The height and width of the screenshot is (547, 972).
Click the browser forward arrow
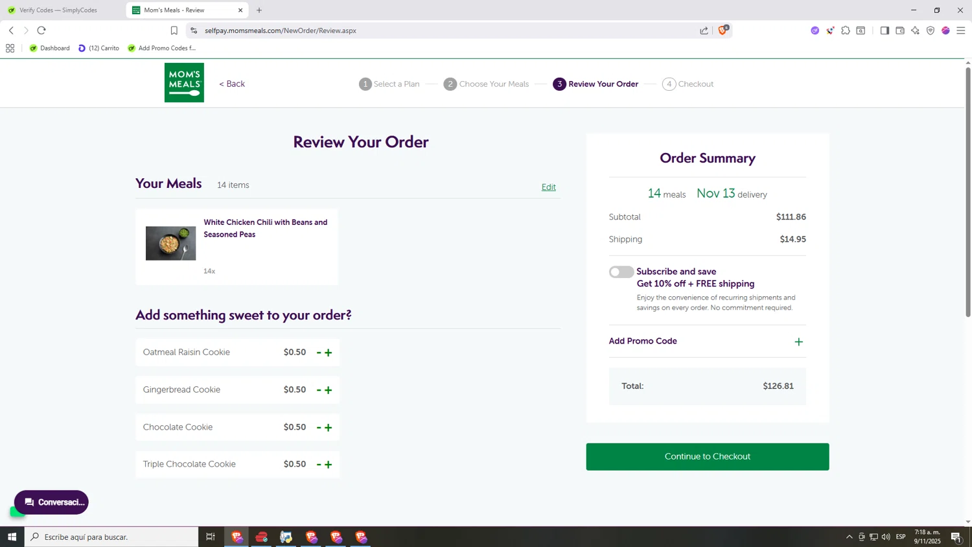point(26,30)
